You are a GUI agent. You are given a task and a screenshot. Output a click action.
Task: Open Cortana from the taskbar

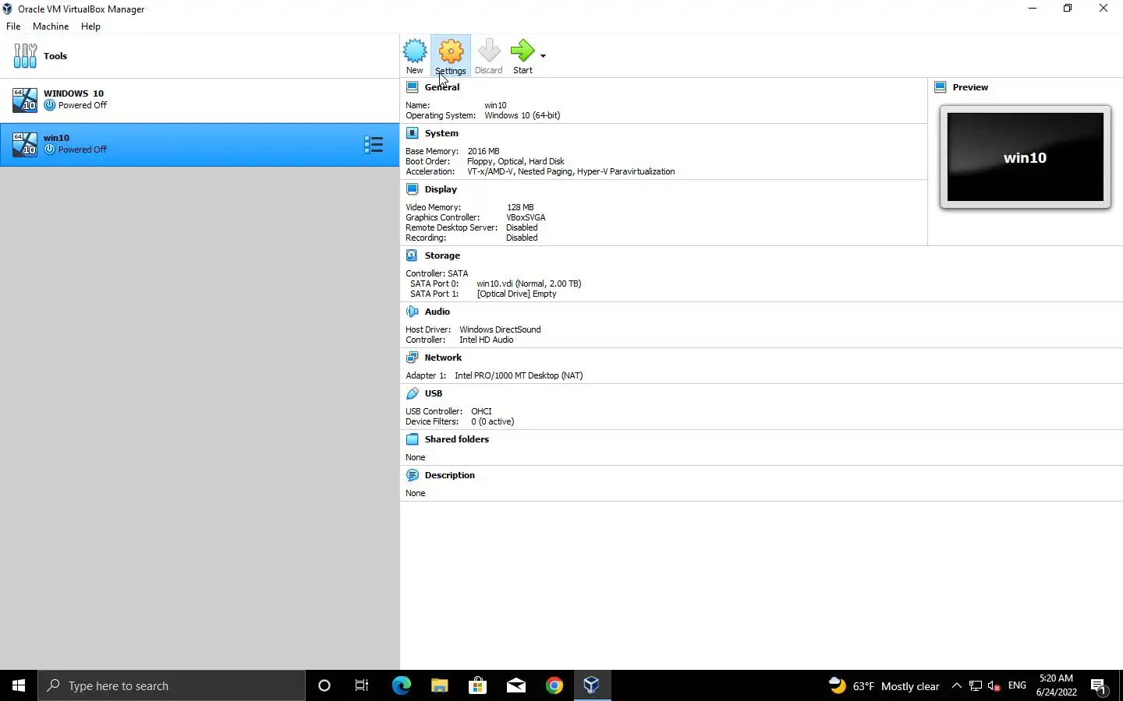point(324,685)
